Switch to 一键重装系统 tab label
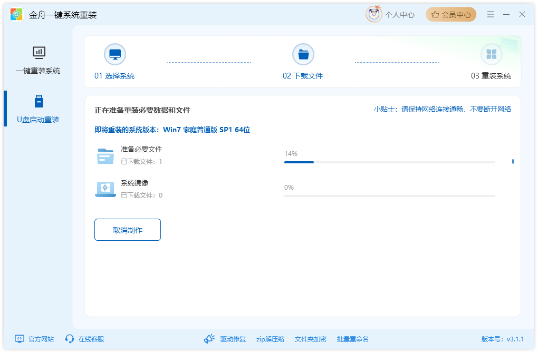Screen dimensions: 538x353 pyautogui.click(x=38, y=71)
